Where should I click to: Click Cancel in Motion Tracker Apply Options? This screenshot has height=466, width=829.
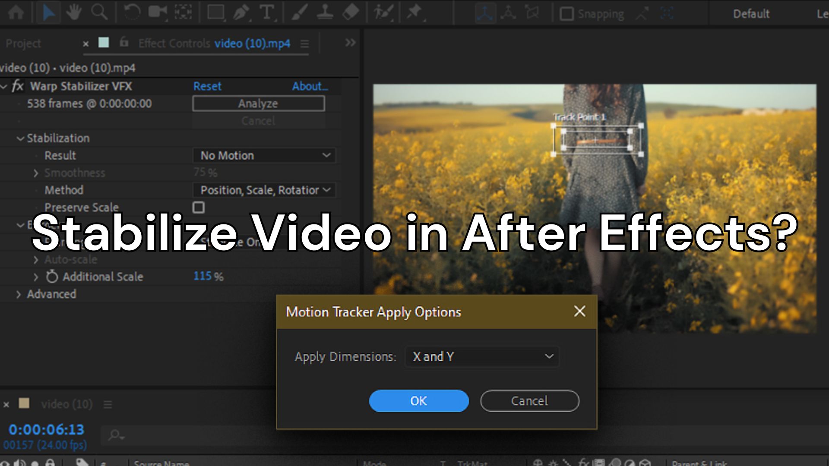coord(530,401)
